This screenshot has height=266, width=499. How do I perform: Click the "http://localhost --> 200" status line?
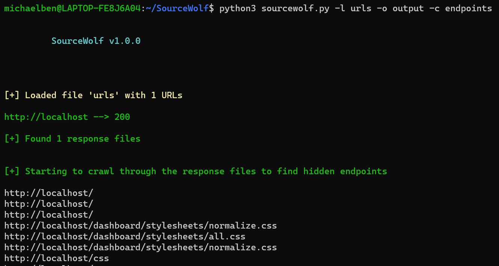67,117
